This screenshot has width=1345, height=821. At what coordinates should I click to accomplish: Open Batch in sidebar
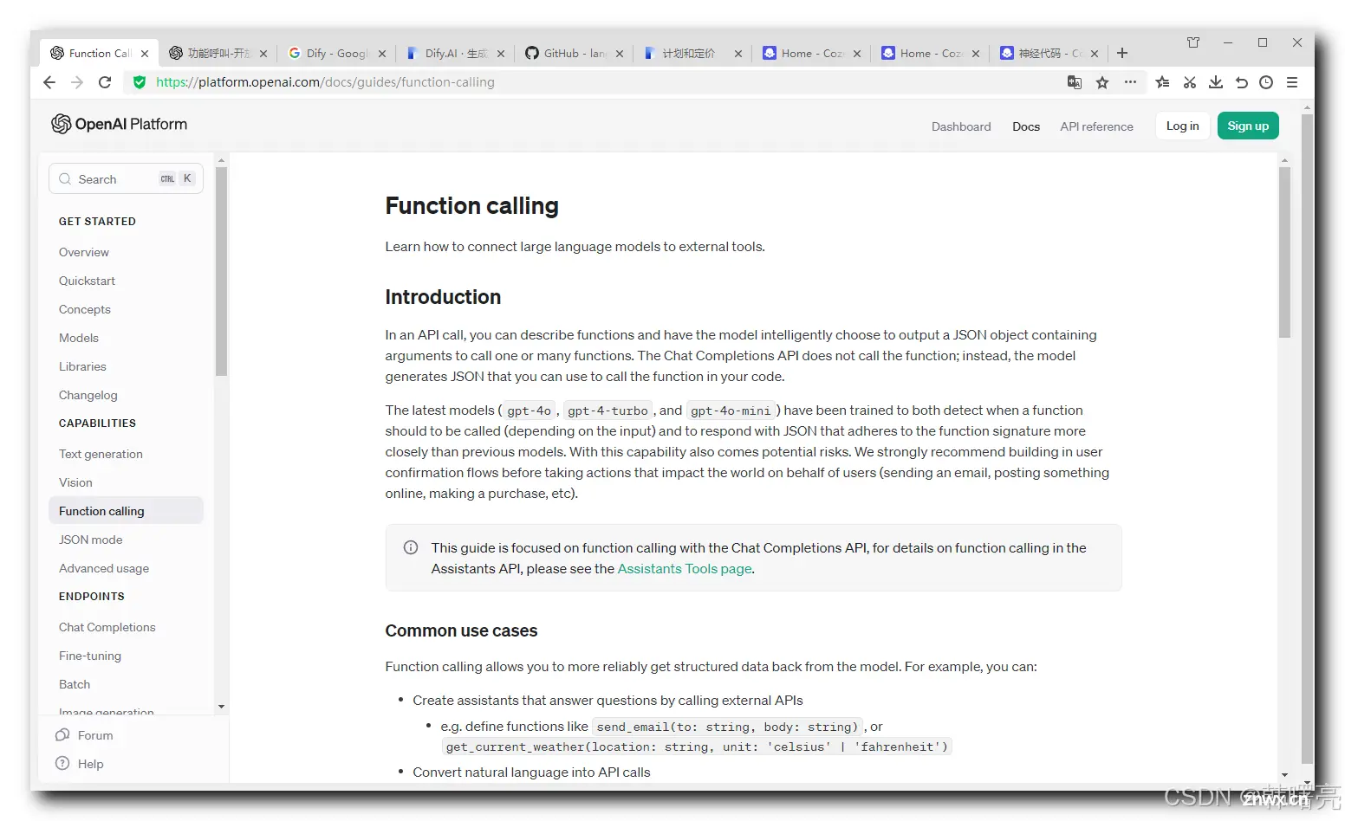tap(75, 684)
